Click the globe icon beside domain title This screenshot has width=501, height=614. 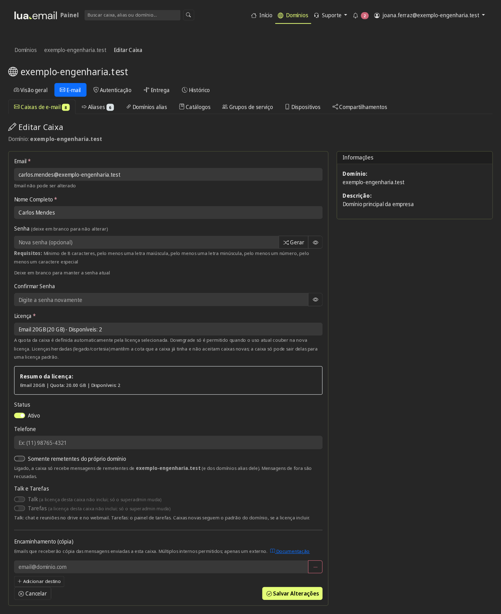pos(13,72)
